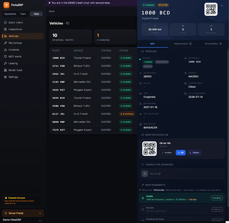Click the Vans breadcrumb text
229x223 pixels.
click(x=52, y=11)
